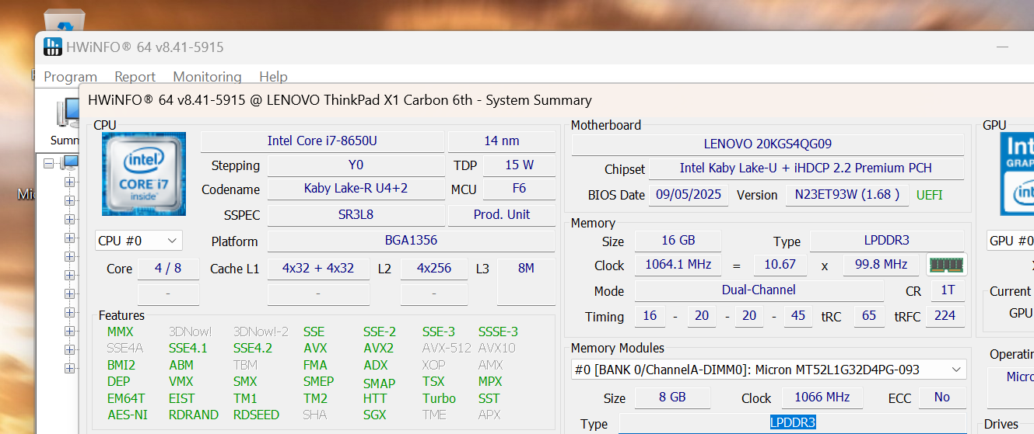
Task: Click the green UEFI label
Action: point(929,195)
